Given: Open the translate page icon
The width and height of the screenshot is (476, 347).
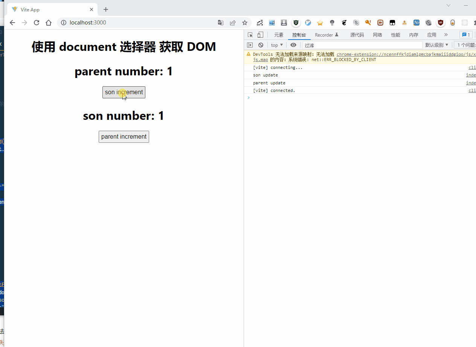Looking at the screenshot, I should click(221, 23).
